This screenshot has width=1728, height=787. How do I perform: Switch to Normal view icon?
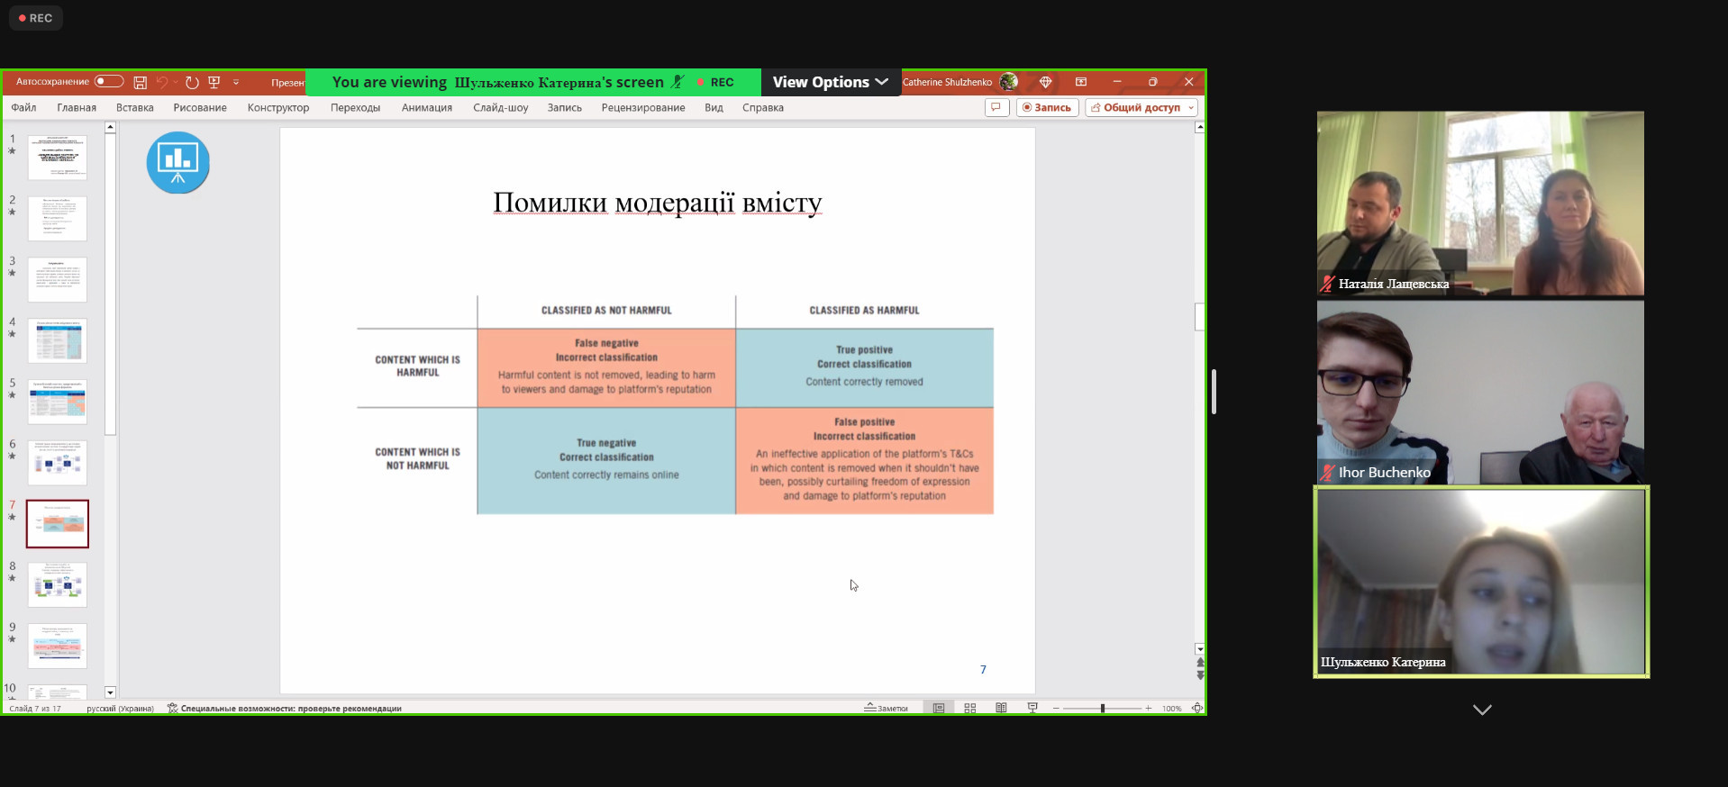pos(939,709)
